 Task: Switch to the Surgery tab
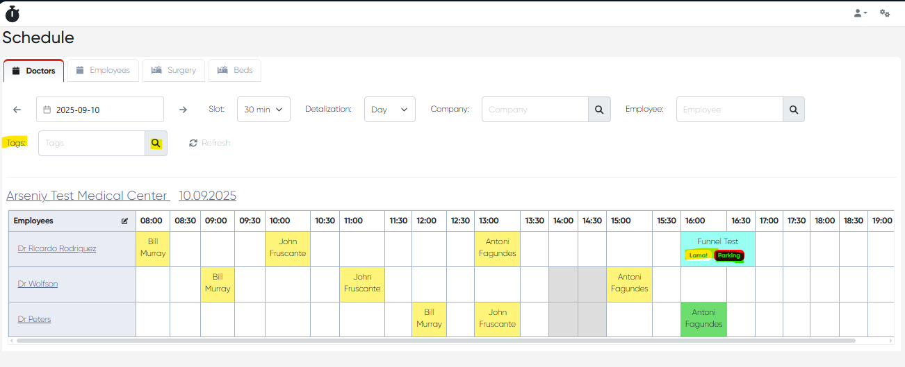(174, 71)
